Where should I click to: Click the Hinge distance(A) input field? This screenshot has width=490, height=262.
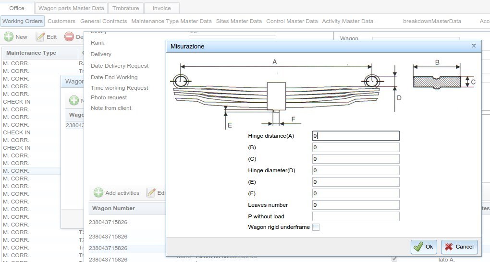tap(355, 136)
